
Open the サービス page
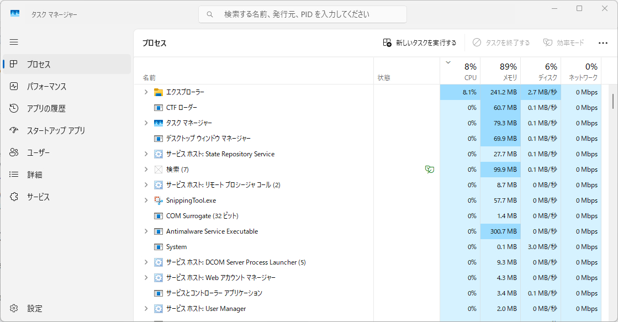point(67,196)
